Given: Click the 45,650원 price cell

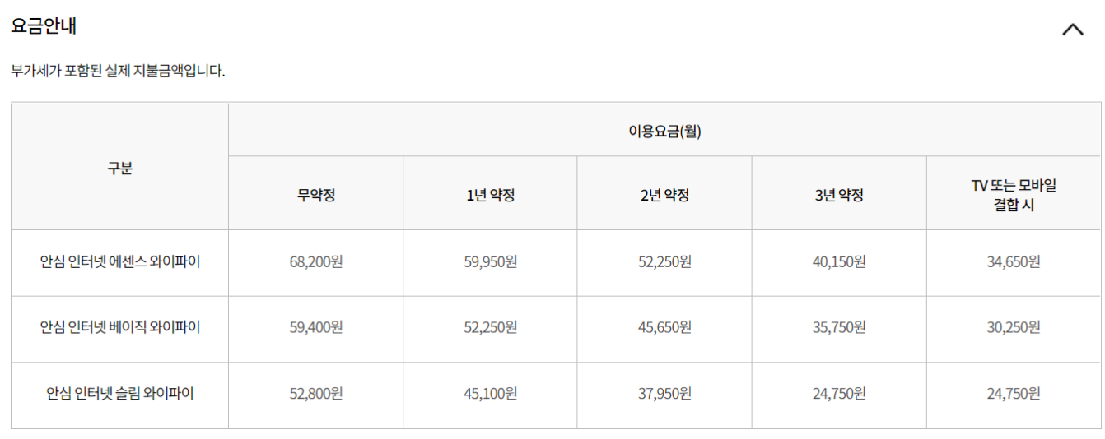Looking at the screenshot, I should pos(664,327).
